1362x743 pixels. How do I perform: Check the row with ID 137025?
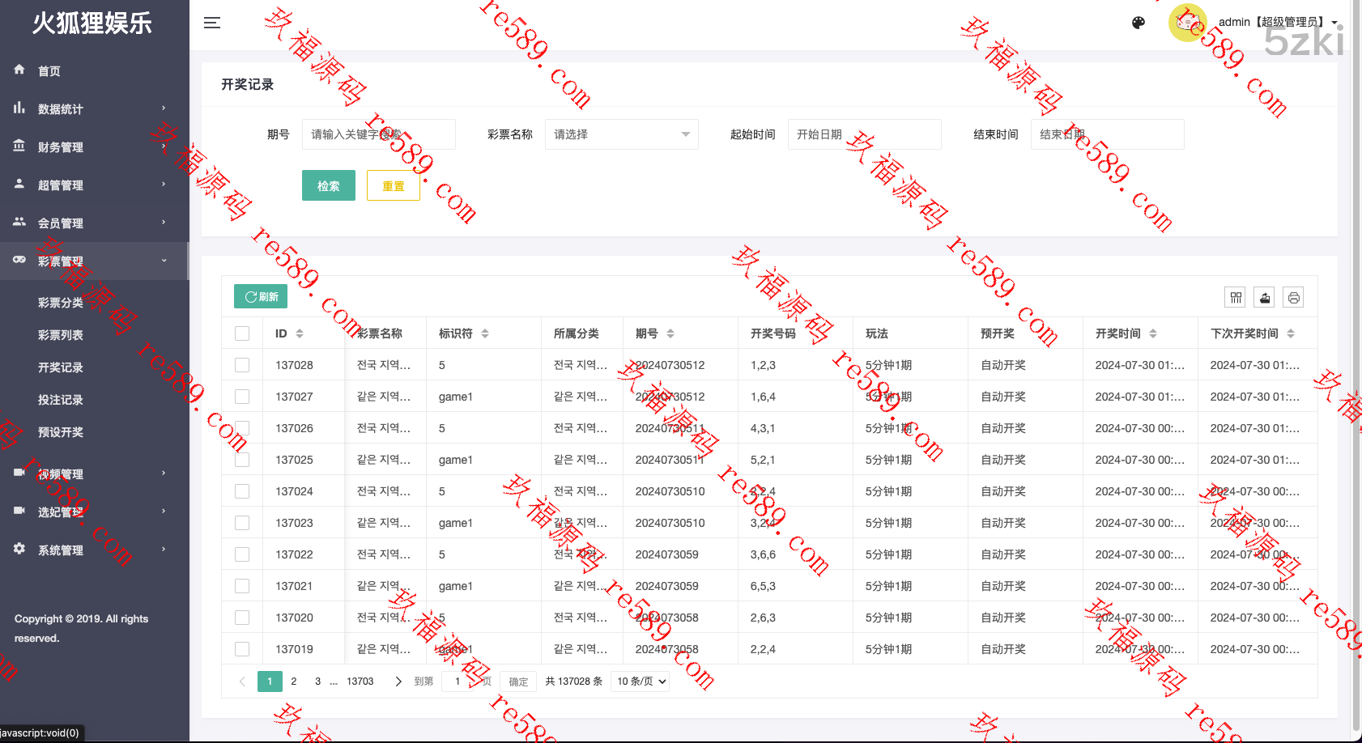tap(242, 460)
